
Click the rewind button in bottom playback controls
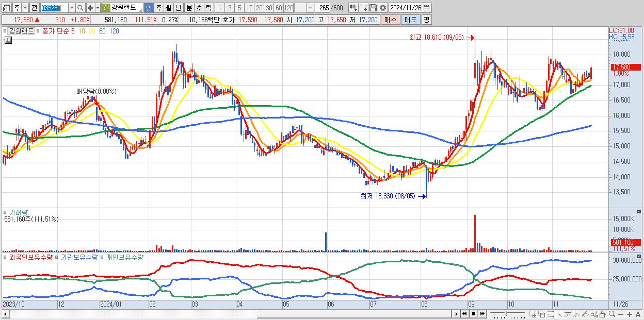pos(465,314)
